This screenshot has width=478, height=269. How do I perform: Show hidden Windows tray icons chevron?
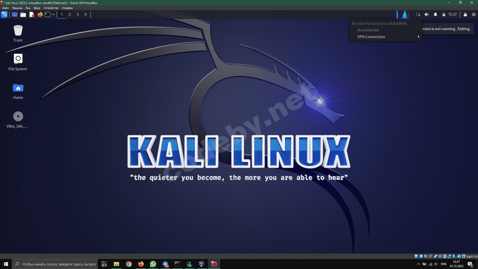coord(418,264)
